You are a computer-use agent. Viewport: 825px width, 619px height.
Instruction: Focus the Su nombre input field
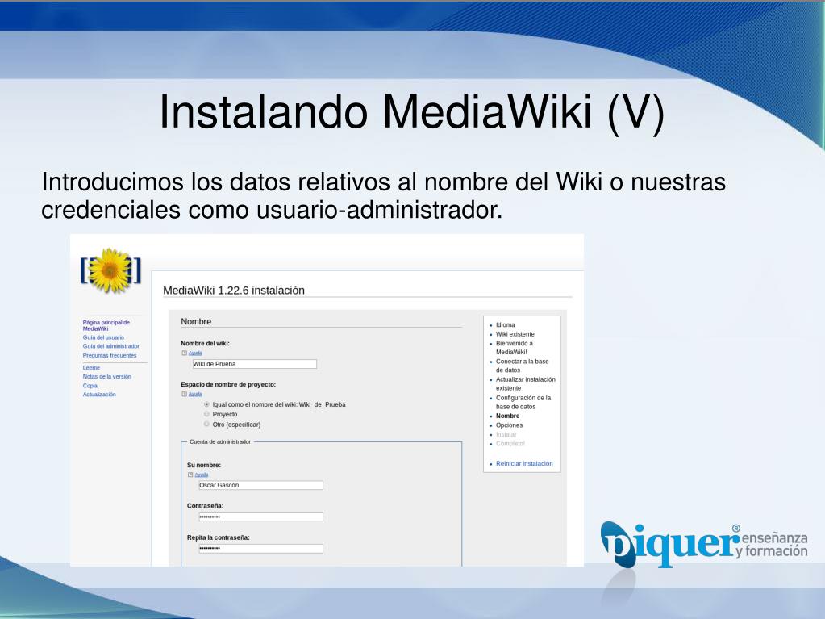click(261, 485)
